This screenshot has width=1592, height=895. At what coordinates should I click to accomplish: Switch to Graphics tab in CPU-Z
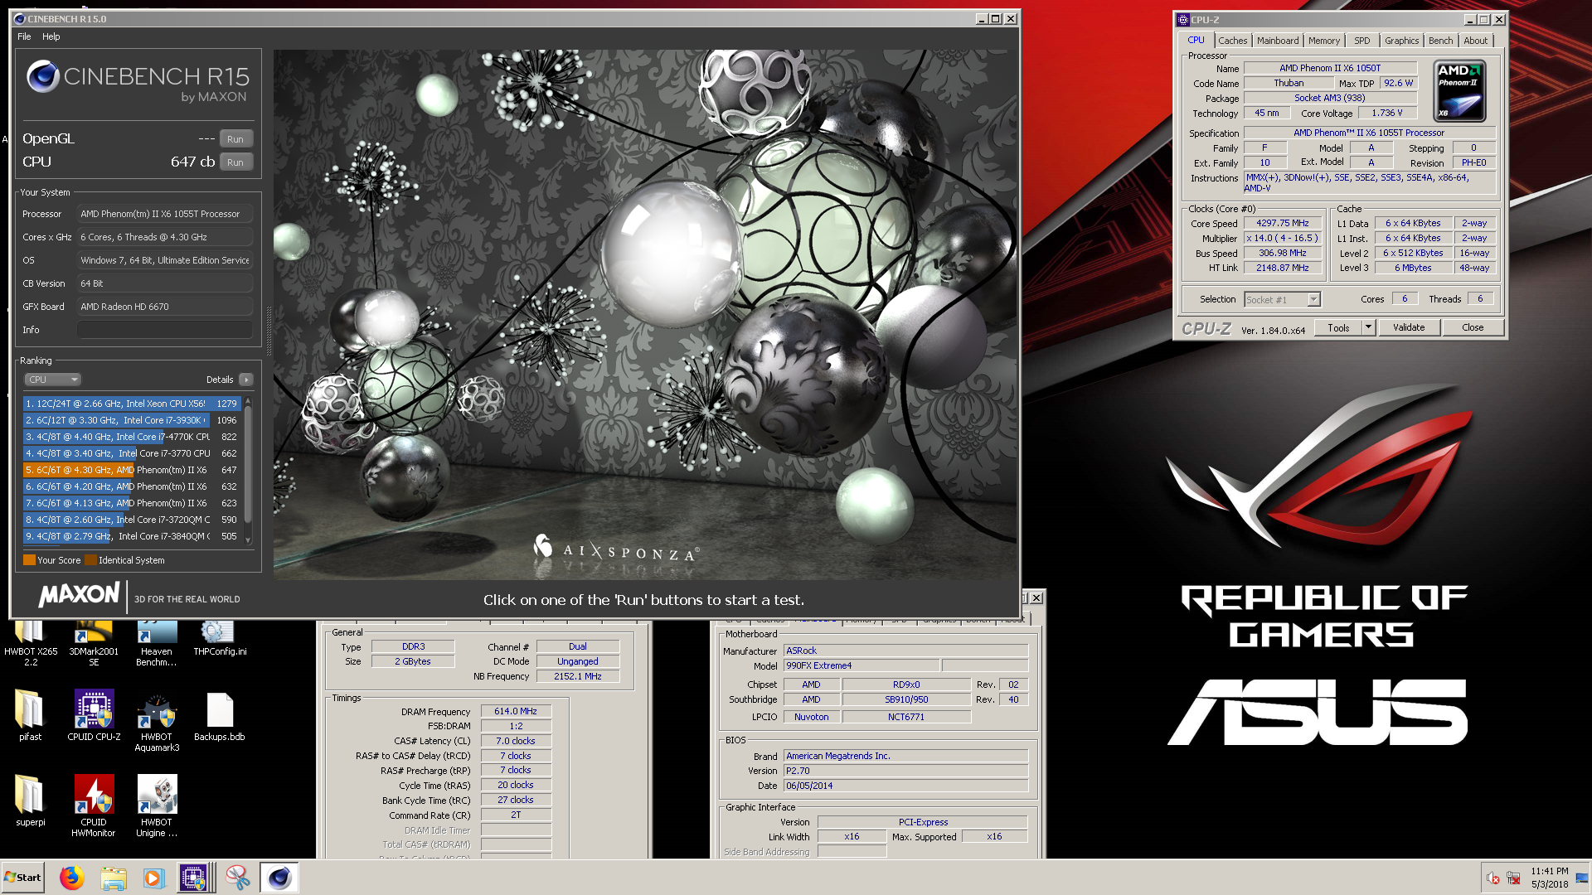[1401, 41]
